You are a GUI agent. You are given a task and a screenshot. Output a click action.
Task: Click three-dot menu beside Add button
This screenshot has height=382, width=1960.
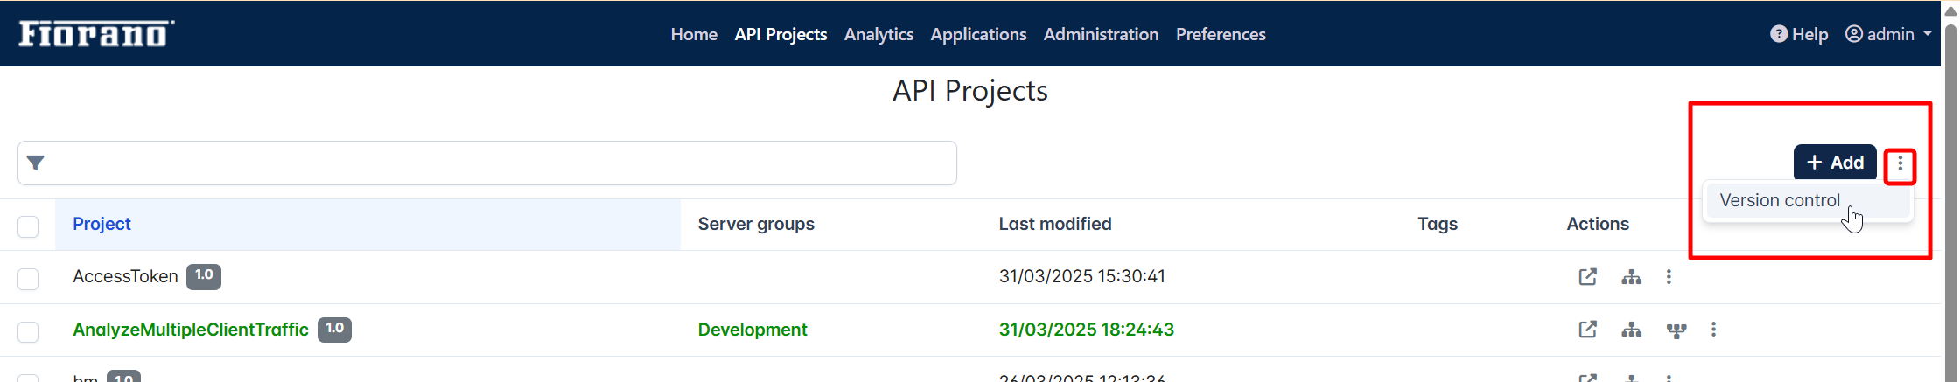pos(1900,163)
